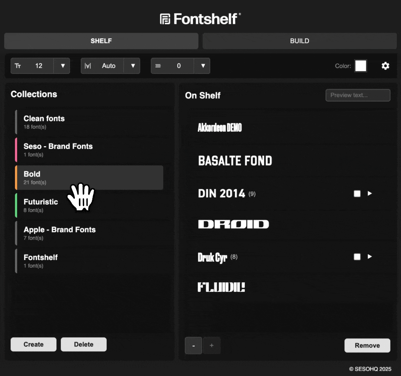Viewport: 401px width, 376px height.
Task: Select the Bold collection
Action: tap(89, 178)
